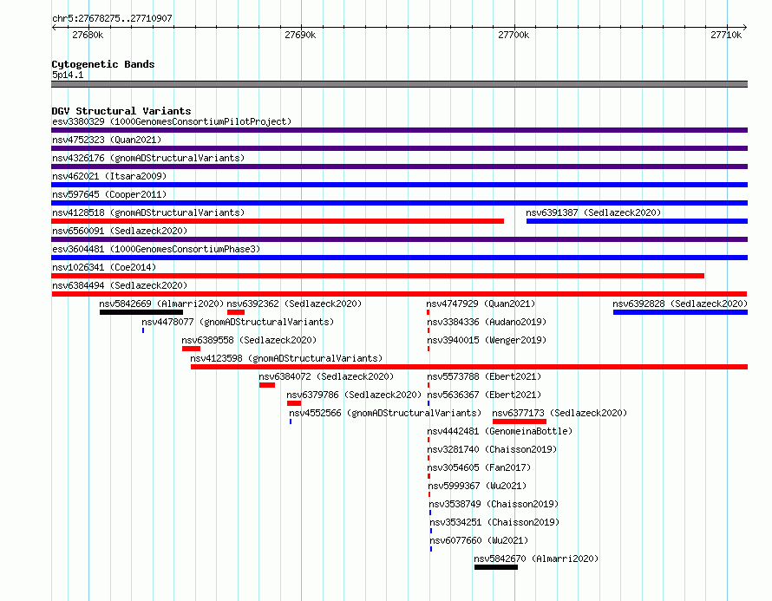Select nsv3534251 (Chaisson2019) label
Image resolution: width=772 pixels, height=601 pixels.
tap(494, 522)
